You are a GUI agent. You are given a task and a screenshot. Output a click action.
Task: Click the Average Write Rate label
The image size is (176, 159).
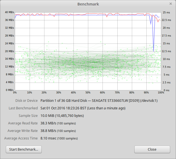click(x=23, y=131)
